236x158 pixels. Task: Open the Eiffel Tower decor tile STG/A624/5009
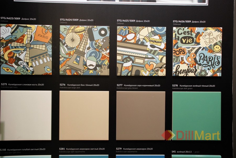tap(84, 50)
